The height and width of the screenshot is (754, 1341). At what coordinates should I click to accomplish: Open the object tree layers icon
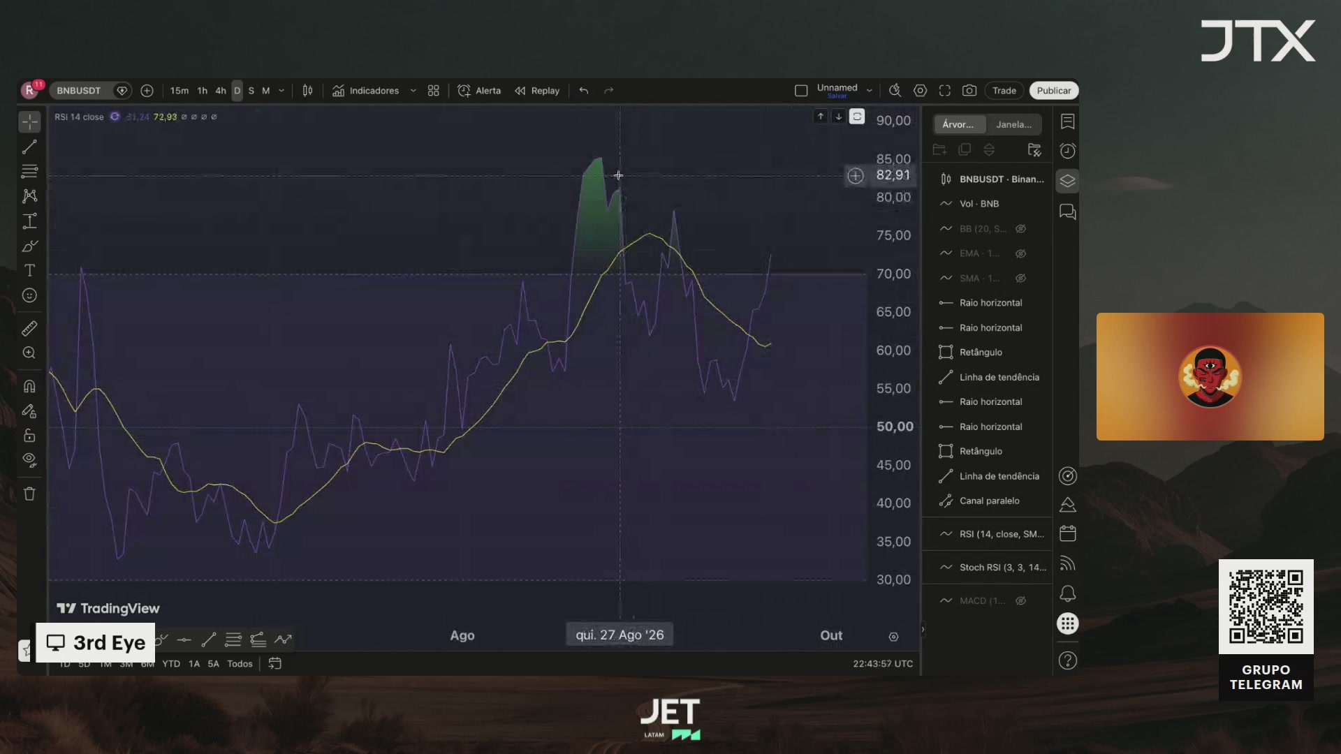[x=1068, y=181]
